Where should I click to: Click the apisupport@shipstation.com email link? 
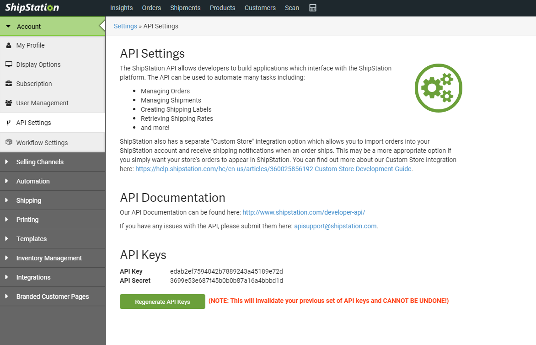pyautogui.click(x=335, y=226)
